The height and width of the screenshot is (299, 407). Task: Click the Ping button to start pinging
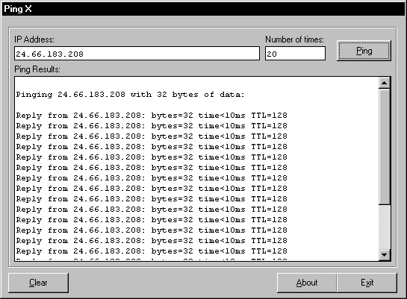tap(364, 51)
